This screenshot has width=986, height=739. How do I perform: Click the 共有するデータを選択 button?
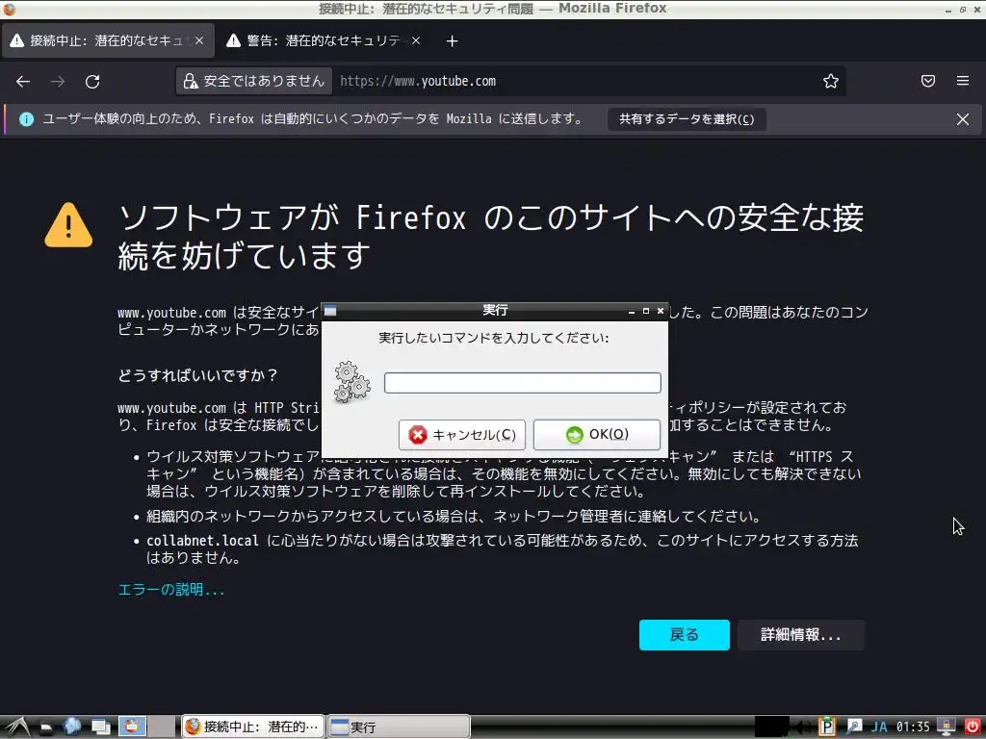click(x=687, y=119)
